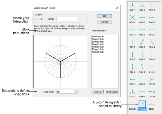Screen dimensions: 162x114
Task: Click the Cancel button
Action: (105, 22)
